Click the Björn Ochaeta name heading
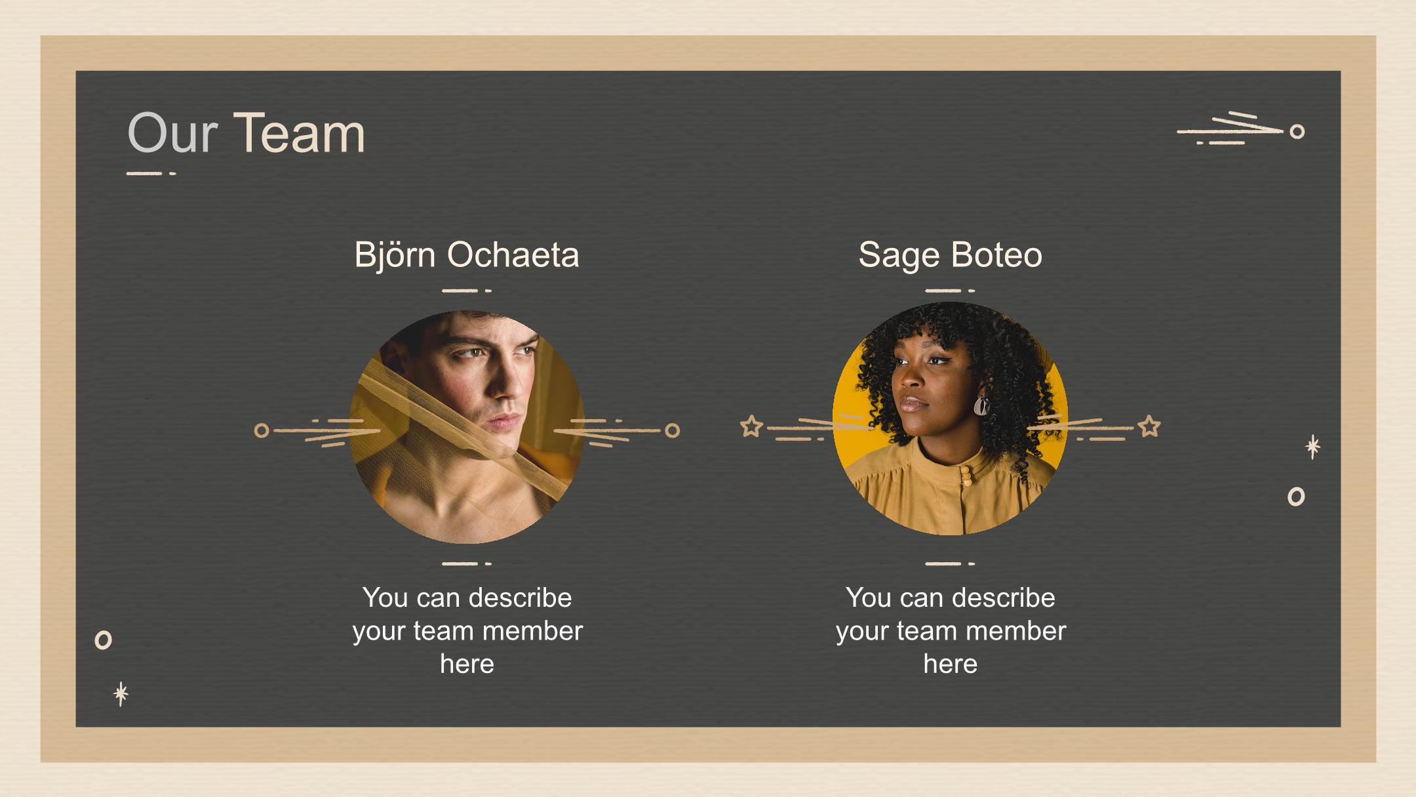Screen dimensions: 1416x797 467,255
